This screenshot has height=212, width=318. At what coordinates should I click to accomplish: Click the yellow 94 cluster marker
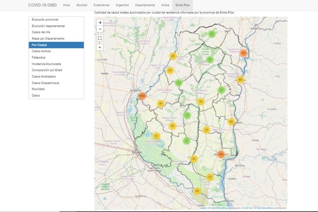pyautogui.click(x=161, y=104)
